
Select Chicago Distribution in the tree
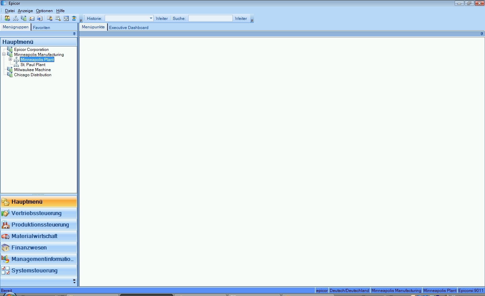[x=33, y=75]
